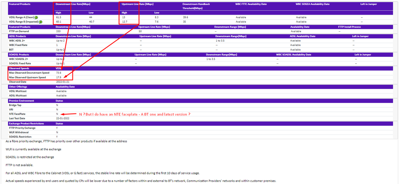Viewport: 400px width, 184px height.
Task: Select the 'FTTP on Demand' row label
Action: pos(18,31)
